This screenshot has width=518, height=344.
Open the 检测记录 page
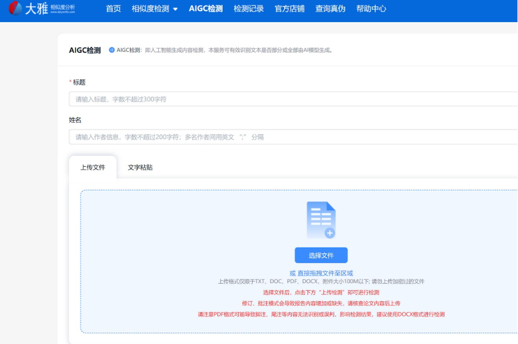pyautogui.click(x=248, y=9)
